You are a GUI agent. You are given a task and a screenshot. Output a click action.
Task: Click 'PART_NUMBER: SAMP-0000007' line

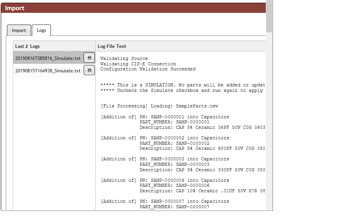pos(174,207)
